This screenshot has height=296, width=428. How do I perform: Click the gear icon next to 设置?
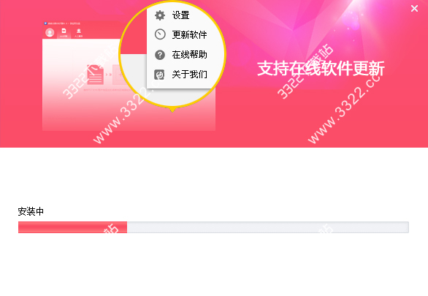point(160,15)
